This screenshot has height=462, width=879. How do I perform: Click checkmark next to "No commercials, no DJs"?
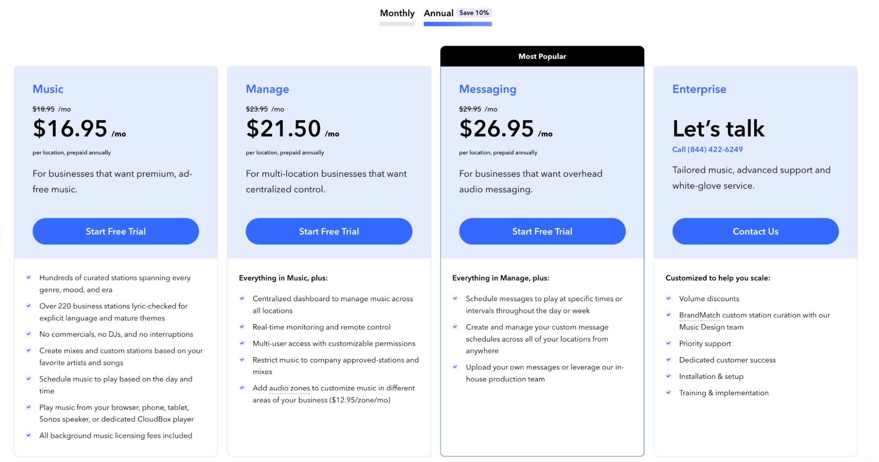coord(29,334)
